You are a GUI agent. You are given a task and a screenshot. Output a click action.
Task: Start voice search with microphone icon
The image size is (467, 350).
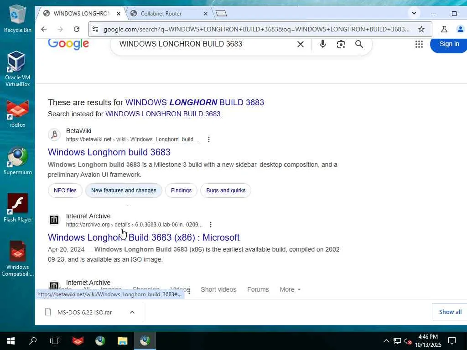point(322,44)
